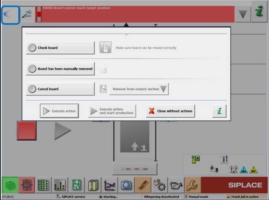This screenshot has height=200, width=269.
Task: Open the camera vision view
Action: pos(126,185)
